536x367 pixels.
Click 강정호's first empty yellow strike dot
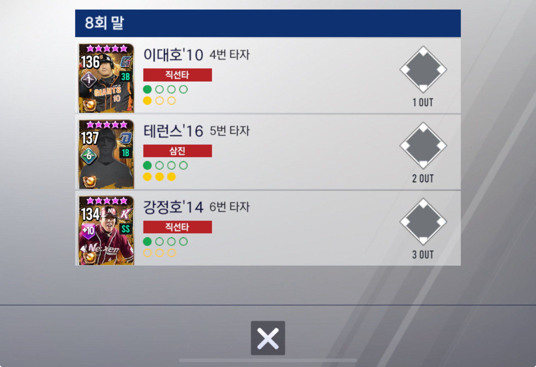tap(147, 253)
